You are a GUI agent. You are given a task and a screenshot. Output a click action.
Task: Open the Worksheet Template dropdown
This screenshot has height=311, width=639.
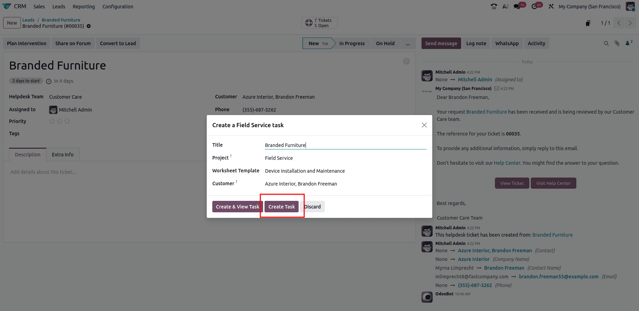tap(346, 171)
